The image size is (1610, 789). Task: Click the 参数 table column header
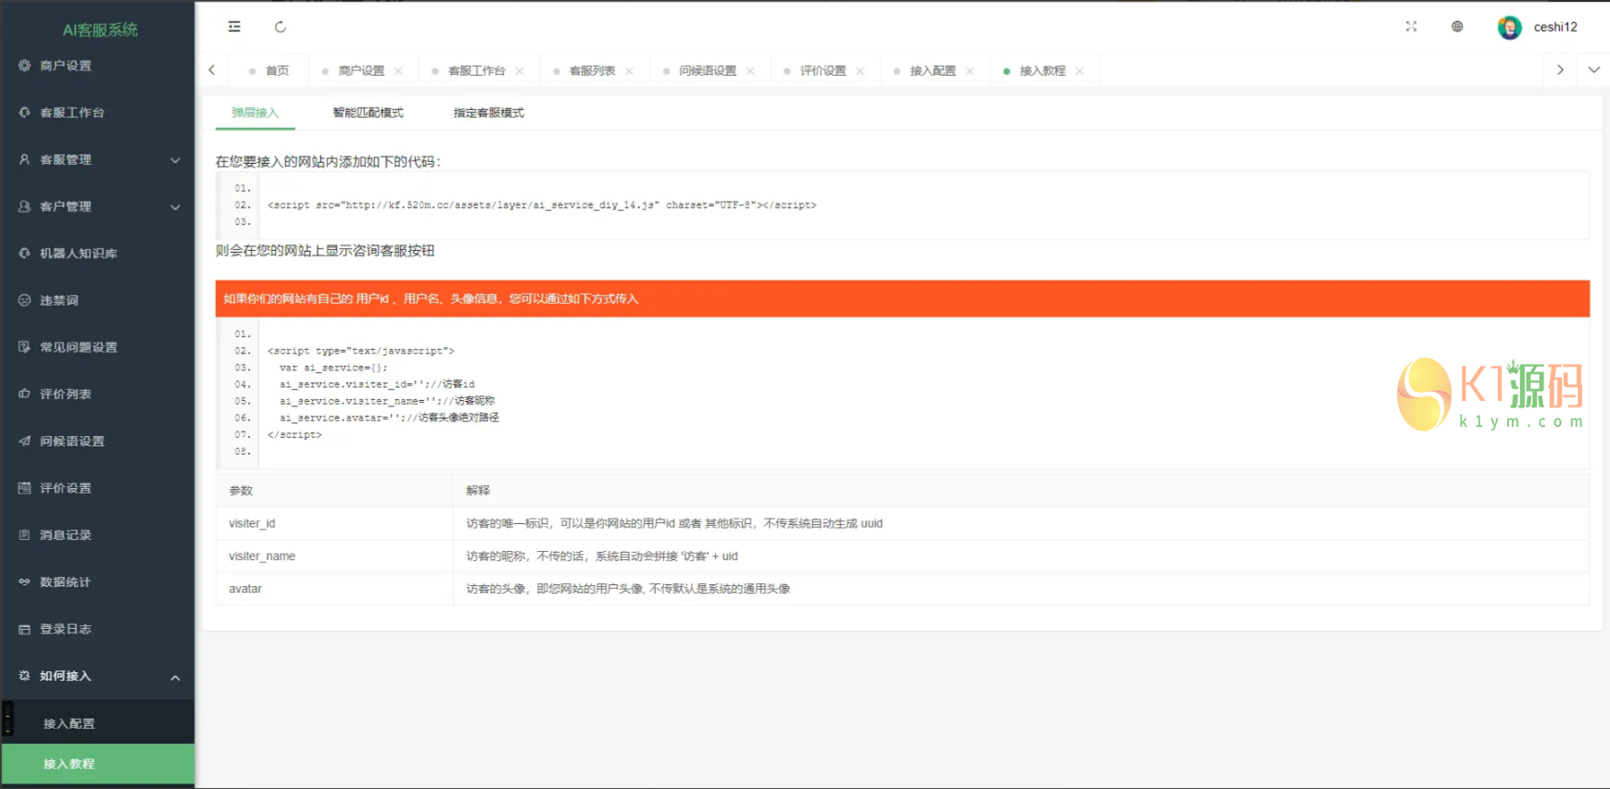(334, 491)
